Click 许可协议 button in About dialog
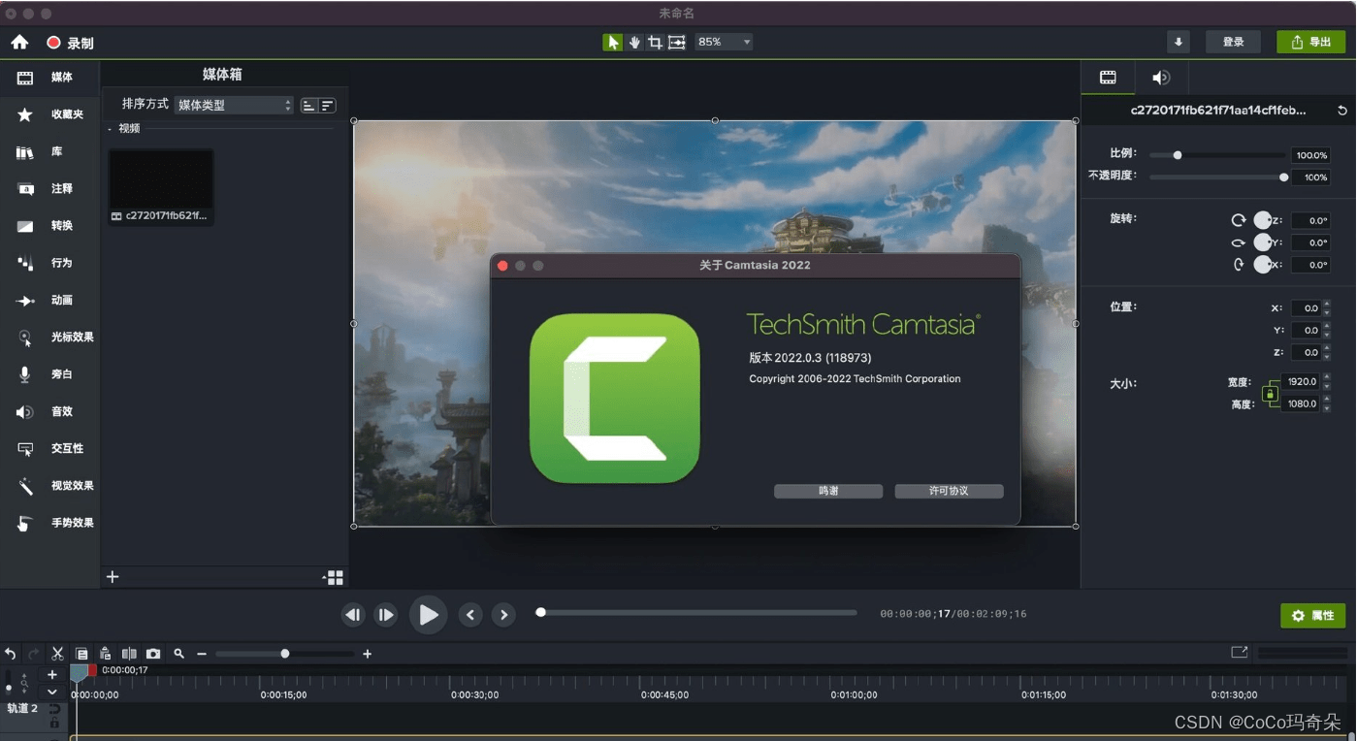 coord(949,491)
